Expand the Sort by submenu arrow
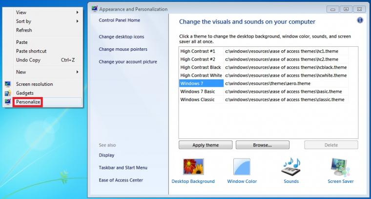The height and width of the screenshot is (199, 371). [77, 21]
